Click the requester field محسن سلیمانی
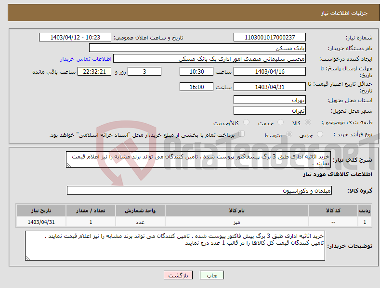380x288 pixels. click(210, 59)
